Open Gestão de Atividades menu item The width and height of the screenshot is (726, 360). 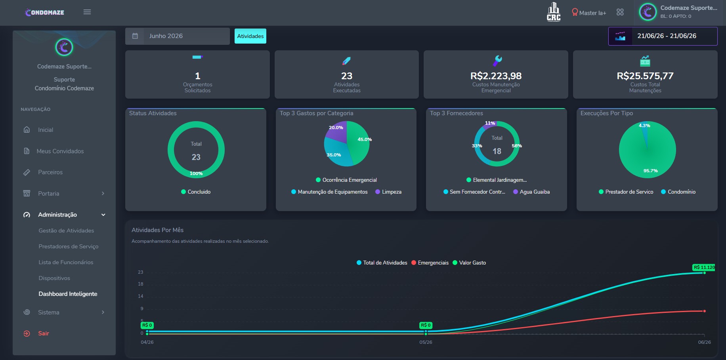[66, 230]
